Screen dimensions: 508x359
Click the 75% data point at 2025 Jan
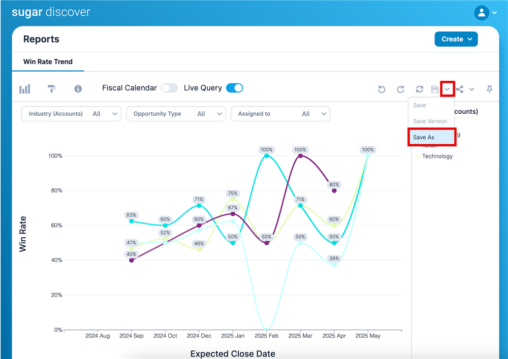click(233, 199)
